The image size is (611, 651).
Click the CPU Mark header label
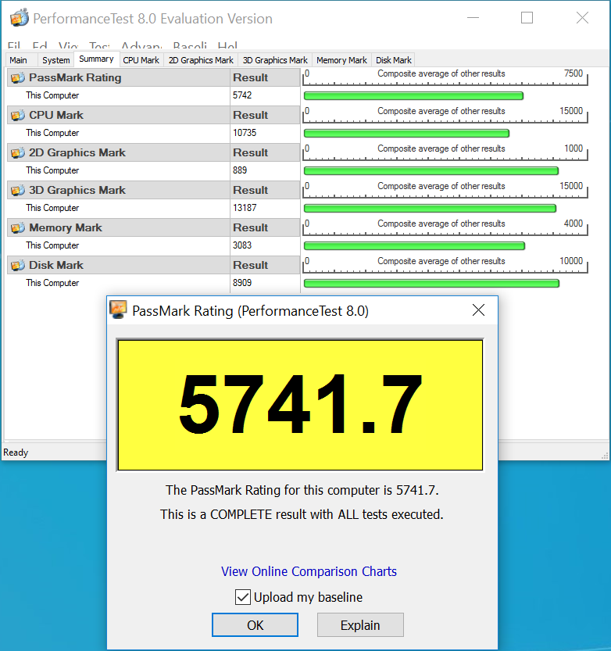[x=56, y=115]
